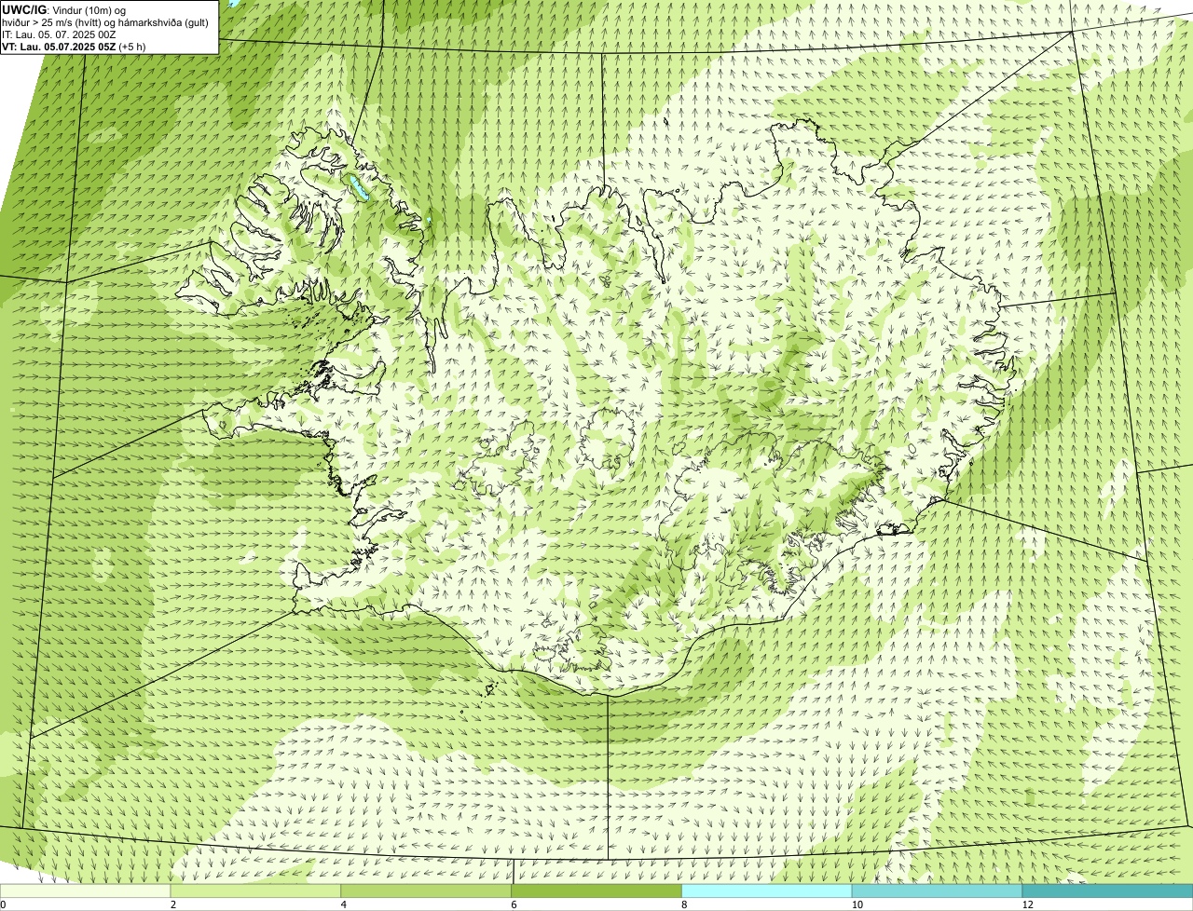Click the 8–10 m/s light cyan swatch
Screen dimensions: 1193x911
point(767,891)
